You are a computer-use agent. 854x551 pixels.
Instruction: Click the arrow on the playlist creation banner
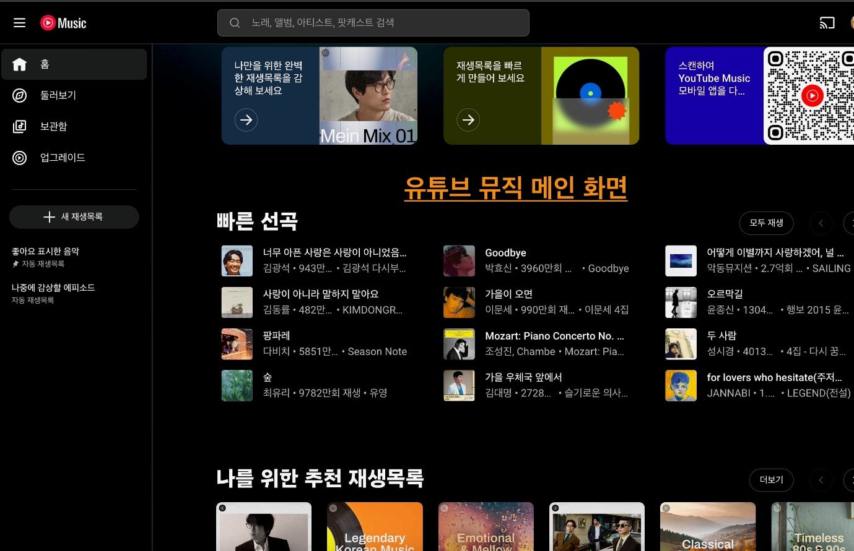point(468,120)
